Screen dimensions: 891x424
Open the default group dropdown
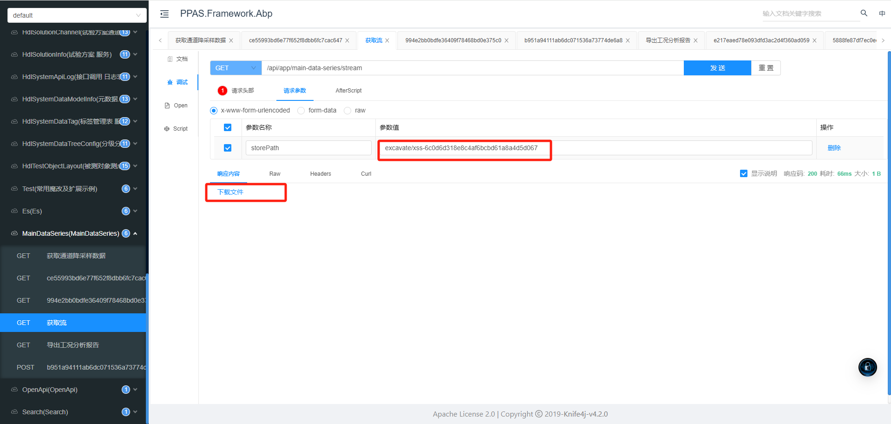click(x=77, y=15)
